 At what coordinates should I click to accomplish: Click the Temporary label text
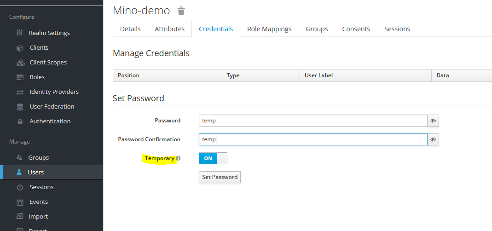159,158
